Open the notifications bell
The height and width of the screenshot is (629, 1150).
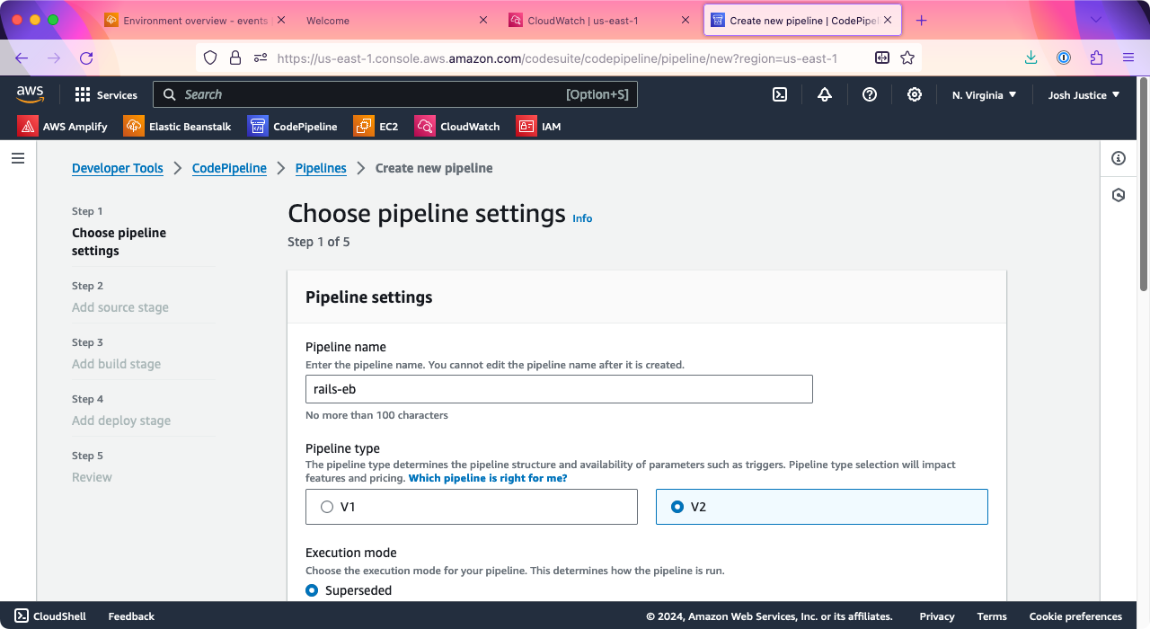click(825, 94)
